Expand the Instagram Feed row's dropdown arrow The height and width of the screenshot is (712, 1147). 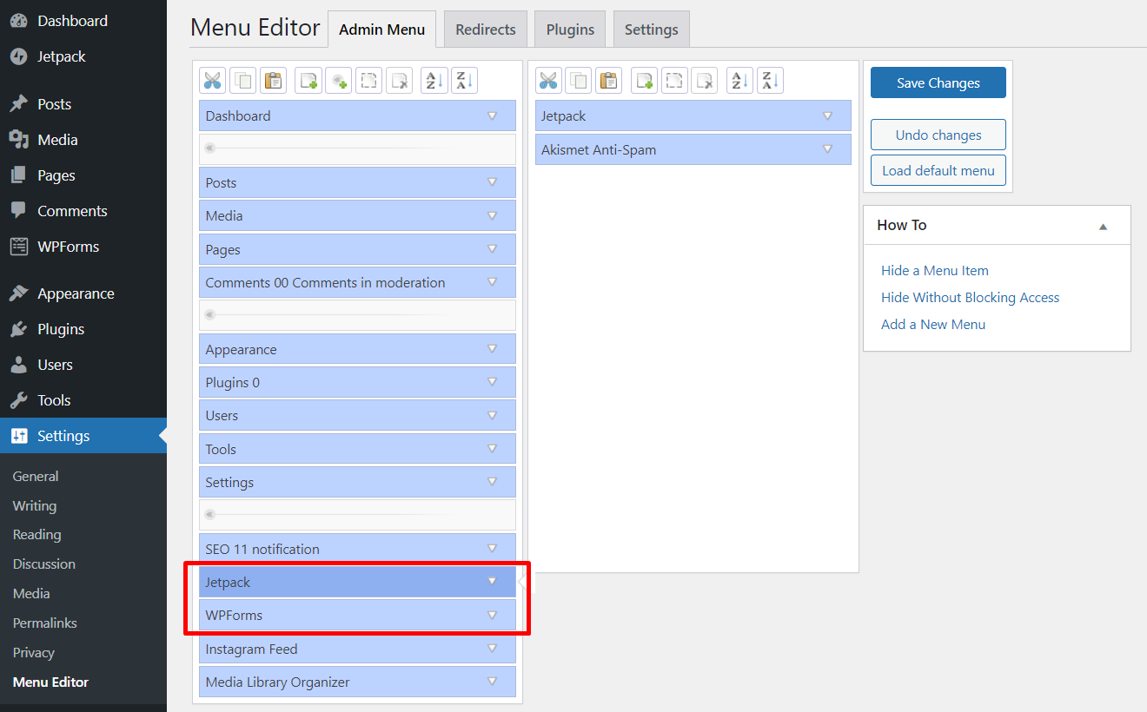[x=492, y=649]
